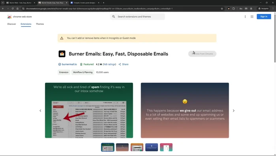Click the Burner Emails extension logo
Screen dimensions: 276x156
click(62, 54)
